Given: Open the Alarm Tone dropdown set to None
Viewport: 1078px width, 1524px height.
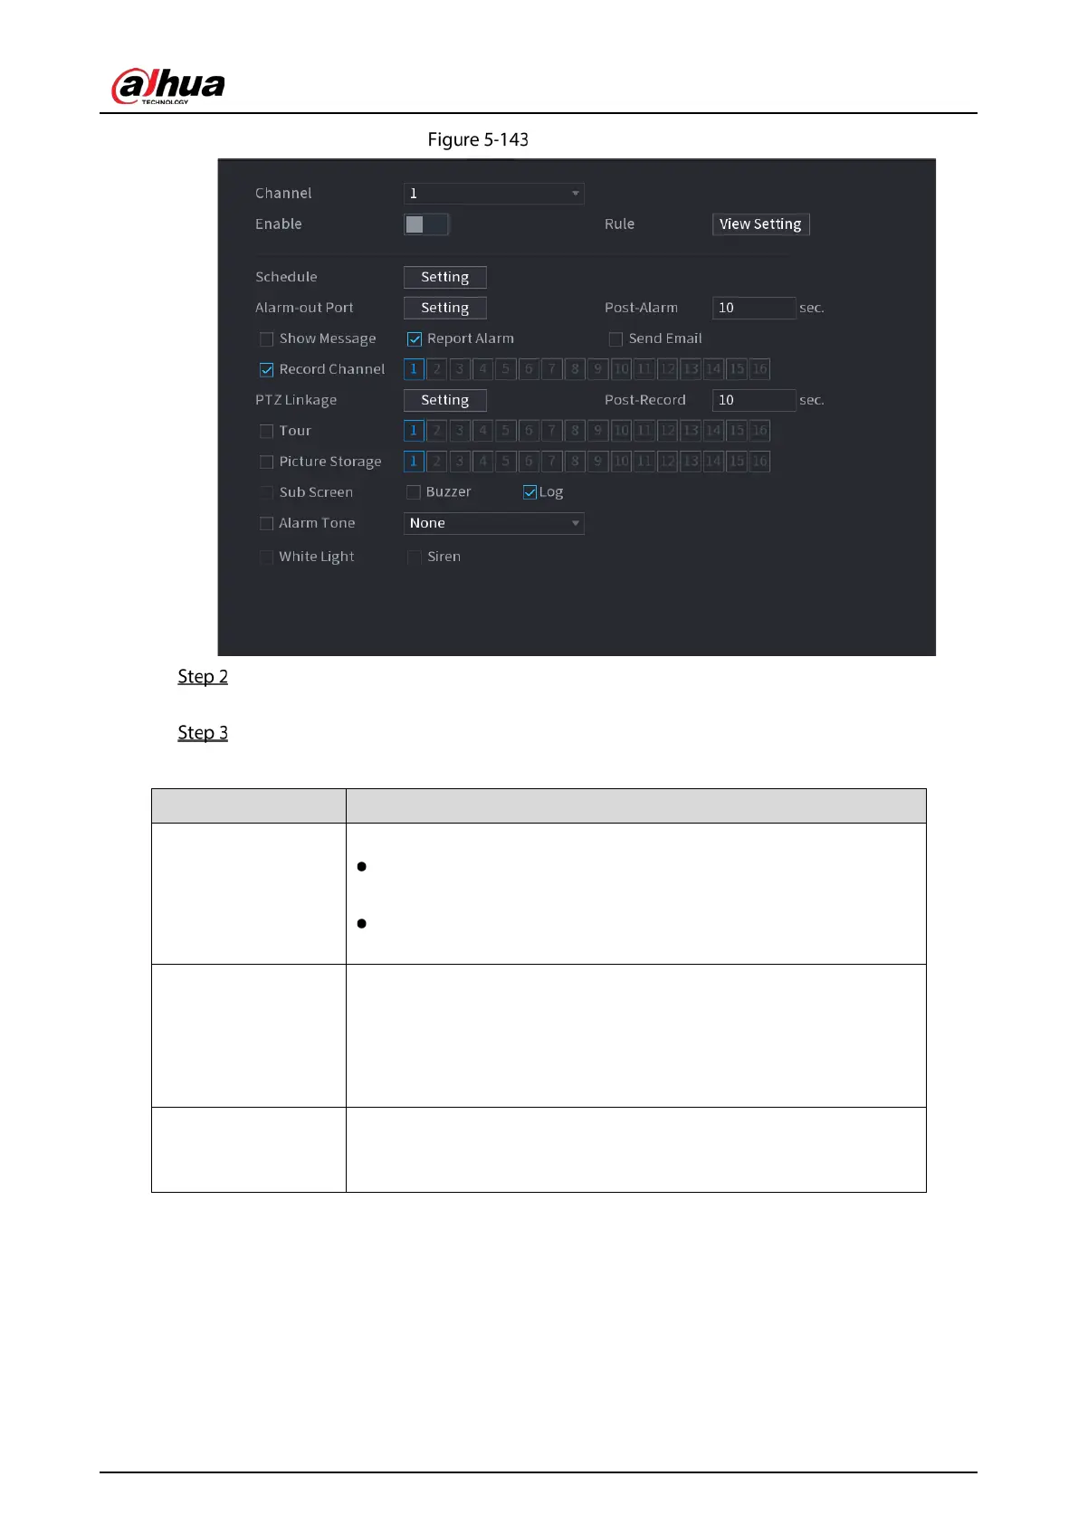Looking at the screenshot, I should coord(493,523).
